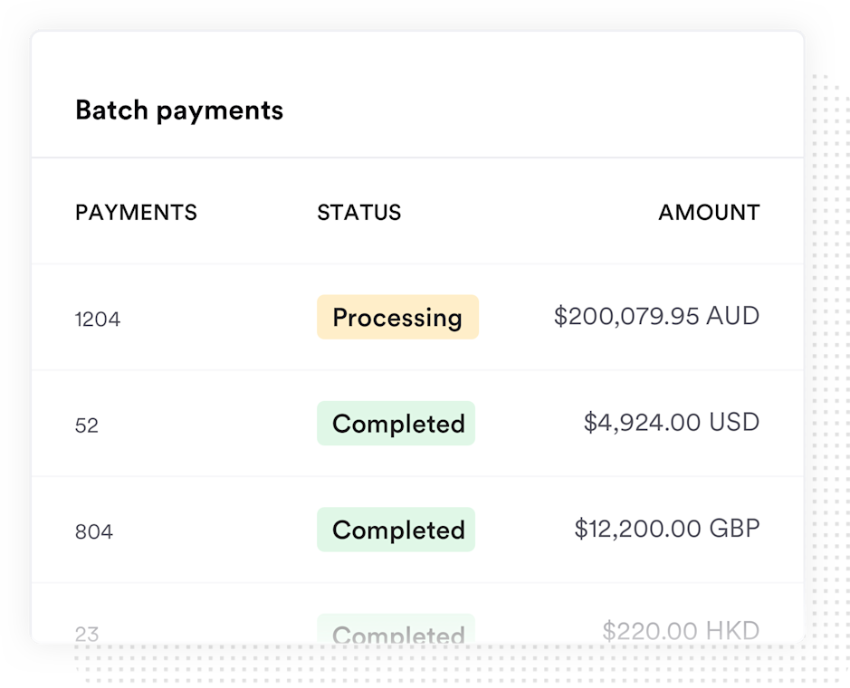Click the Completed badge for GBP batch
Image resolution: width=850 pixels, height=688 pixels.
tap(396, 530)
